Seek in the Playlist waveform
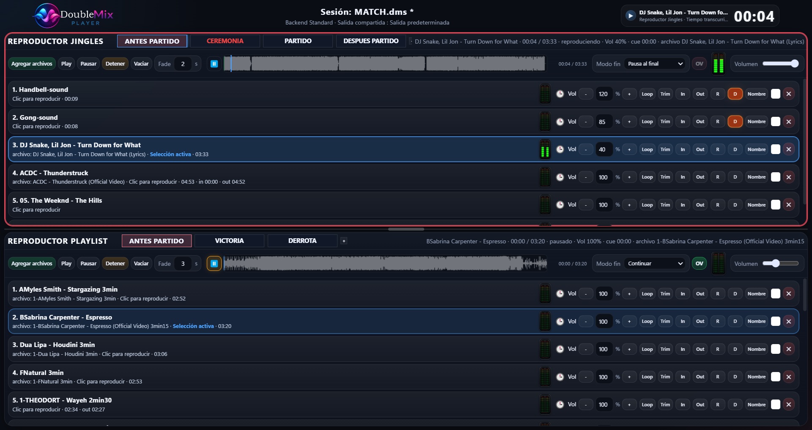The height and width of the screenshot is (430, 812). 385,264
